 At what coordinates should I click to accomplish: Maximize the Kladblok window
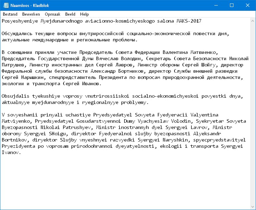[x=231, y=6]
